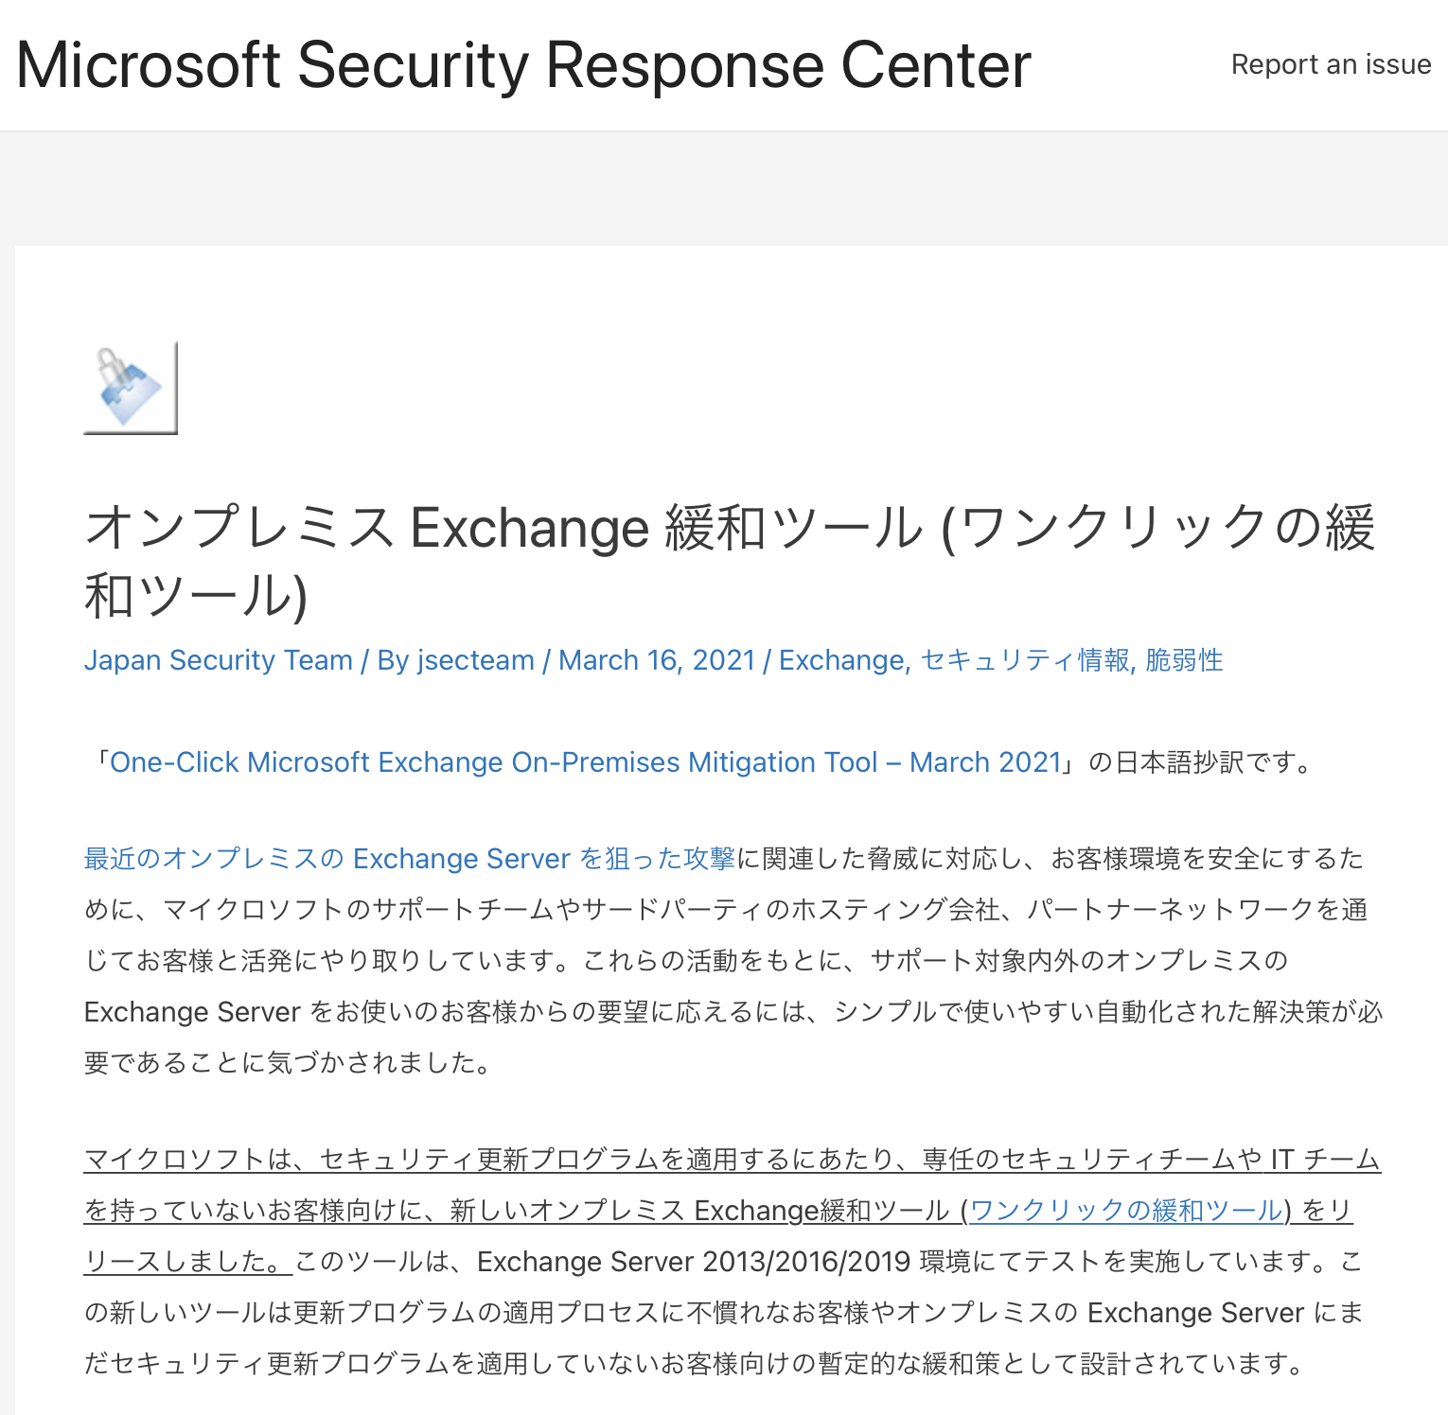The height and width of the screenshot is (1415, 1448).
Task: Click the Report an issue link
Action: (1330, 64)
